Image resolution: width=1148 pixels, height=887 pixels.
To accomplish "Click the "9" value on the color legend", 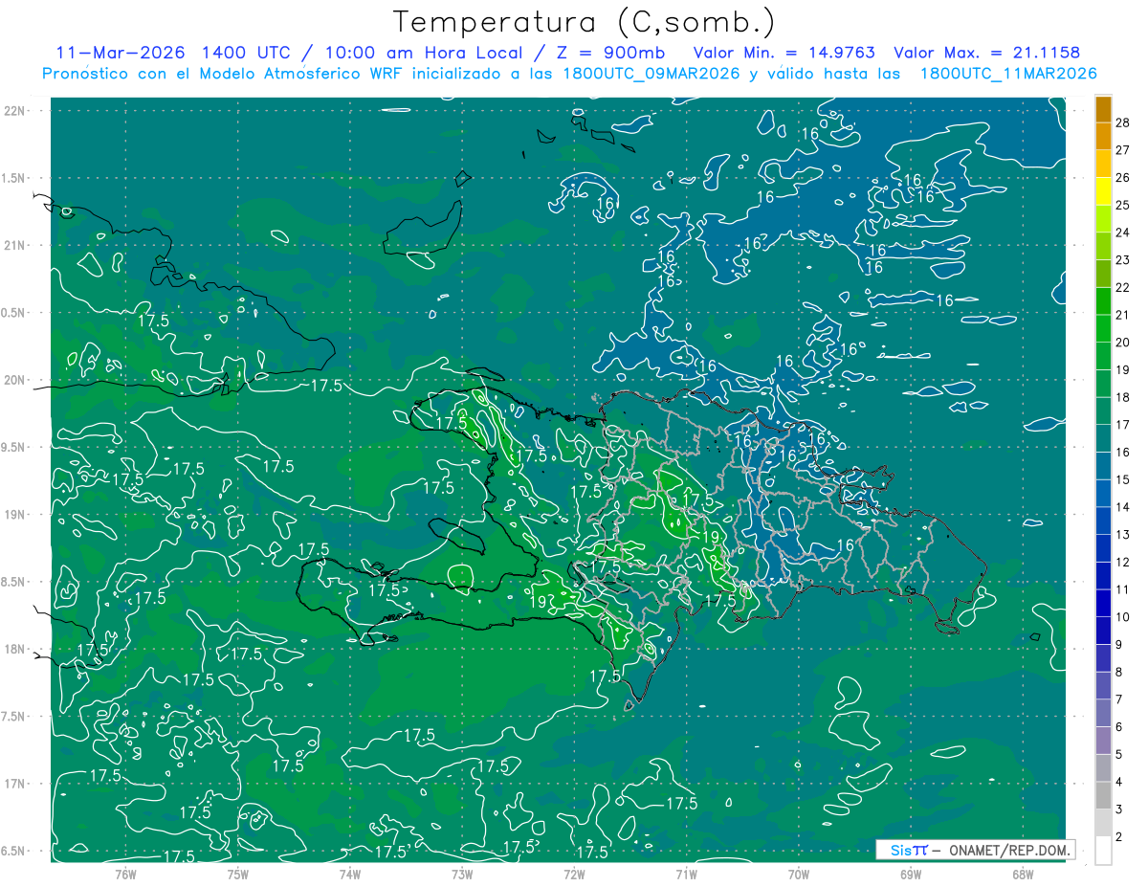I will (x=1120, y=645).
